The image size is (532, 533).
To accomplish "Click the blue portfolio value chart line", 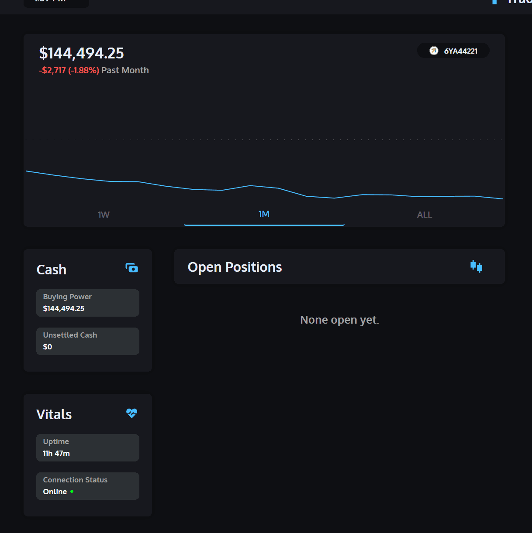I will (x=250, y=186).
